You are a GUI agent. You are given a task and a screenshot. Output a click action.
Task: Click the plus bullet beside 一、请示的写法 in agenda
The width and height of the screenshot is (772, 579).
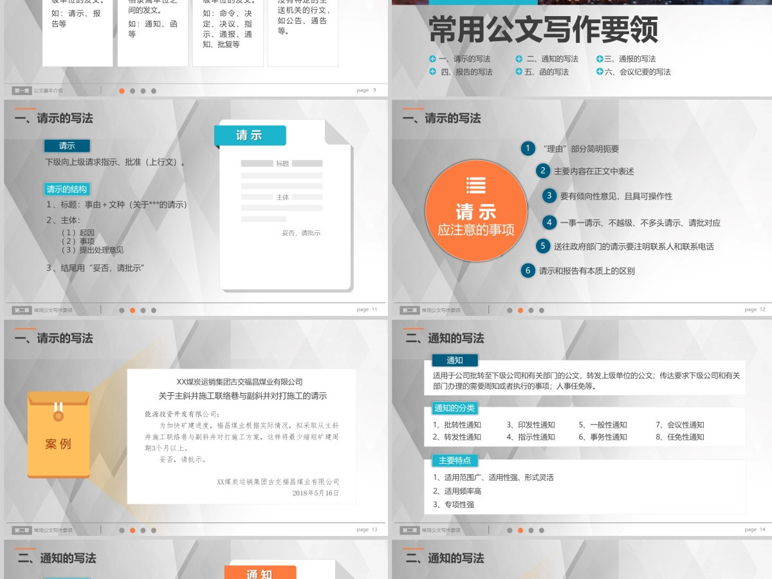point(432,59)
